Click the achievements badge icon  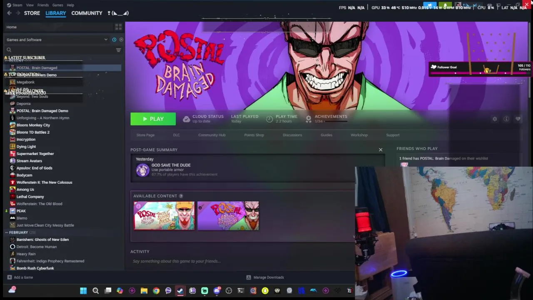click(309, 119)
